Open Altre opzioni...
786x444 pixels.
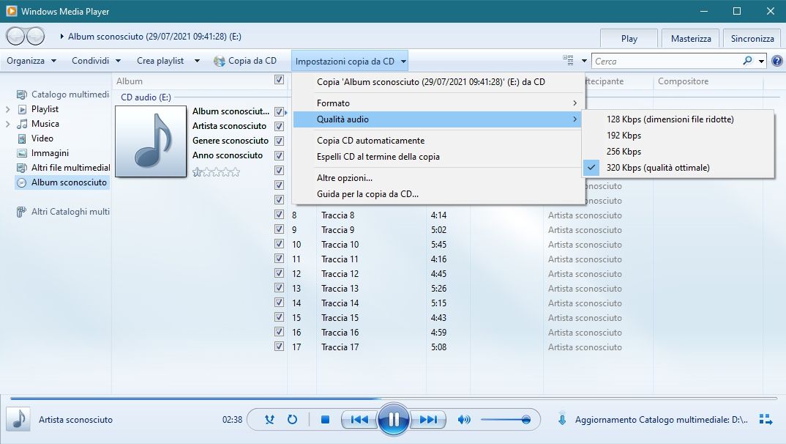[438, 177]
